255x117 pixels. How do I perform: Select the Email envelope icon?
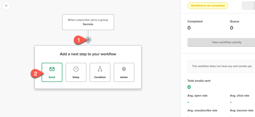click(x=52, y=69)
